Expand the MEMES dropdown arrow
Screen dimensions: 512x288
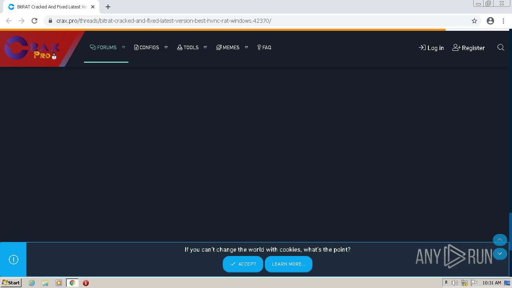(x=246, y=47)
